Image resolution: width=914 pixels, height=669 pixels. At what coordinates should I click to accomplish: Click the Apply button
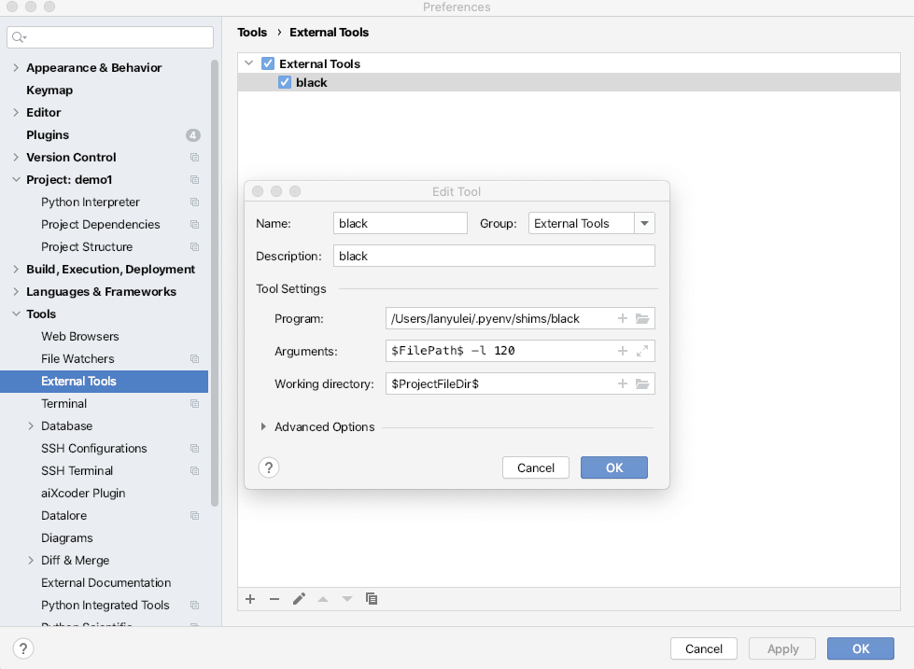tap(782, 648)
